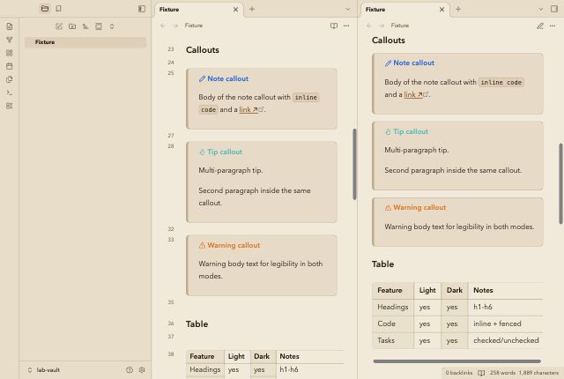
Task: Click the Callouts heading in editing pane
Action: click(203, 50)
